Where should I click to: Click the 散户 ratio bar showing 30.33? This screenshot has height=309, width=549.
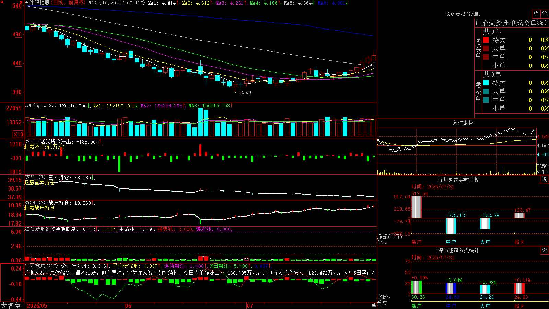pyautogui.click(x=417, y=287)
